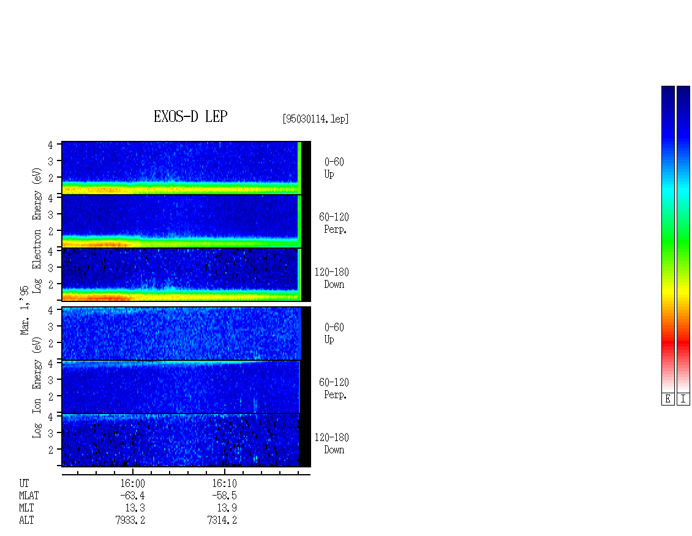Click the ALT row label
Image resolution: width=692 pixels, height=536 pixels.
(x=26, y=520)
